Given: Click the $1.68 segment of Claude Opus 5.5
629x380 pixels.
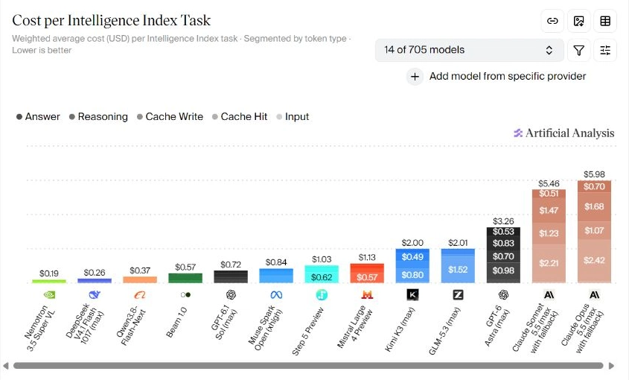Looking at the screenshot, I should tap(594, 207).
